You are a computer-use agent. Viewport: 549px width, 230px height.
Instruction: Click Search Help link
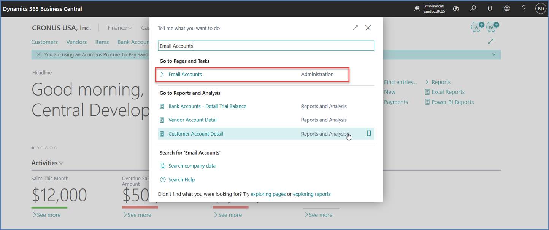(181, 179)
